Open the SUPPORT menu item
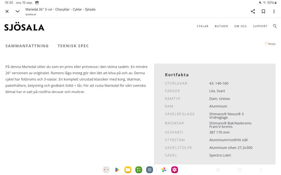Viewport: 281px width, 175px height. (x=260, y=26)
